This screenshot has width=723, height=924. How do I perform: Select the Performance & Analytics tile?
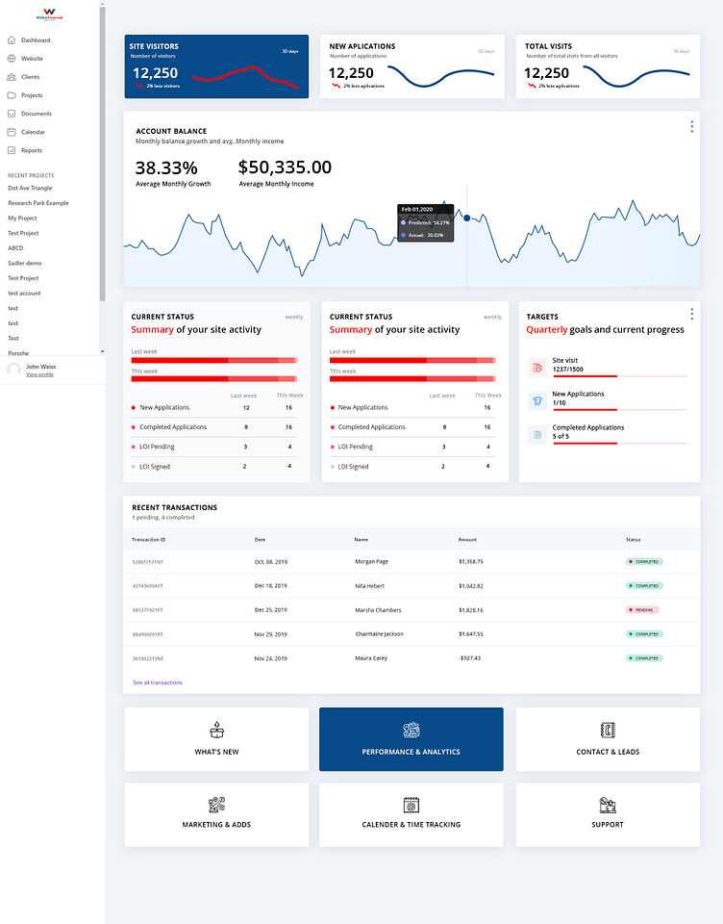(411, 739)
